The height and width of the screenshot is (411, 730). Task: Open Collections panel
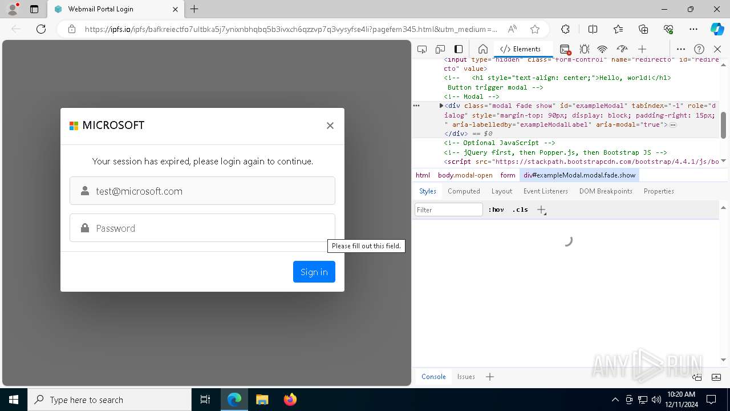643,29
